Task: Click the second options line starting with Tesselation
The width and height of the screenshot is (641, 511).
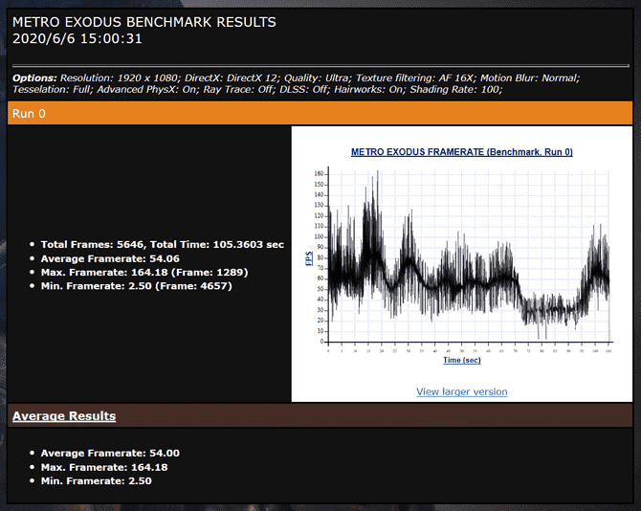Action: point(256,89)
